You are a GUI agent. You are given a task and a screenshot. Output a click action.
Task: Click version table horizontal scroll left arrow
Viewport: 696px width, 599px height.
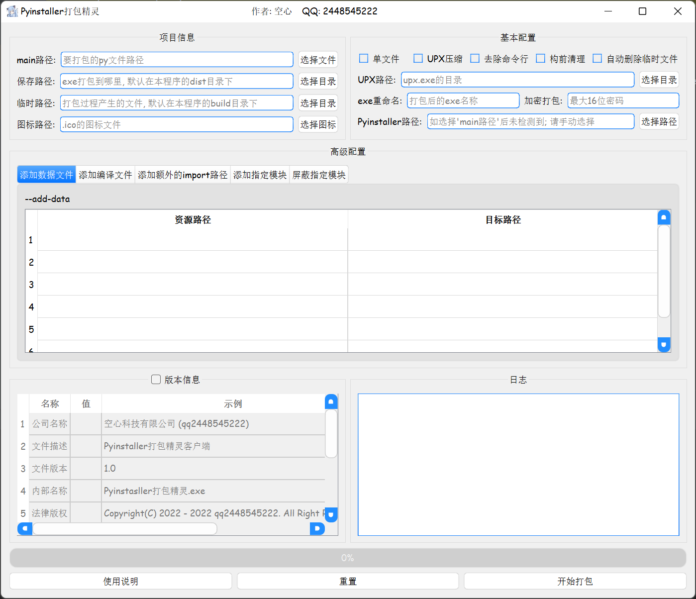pyautogui.click(x=25, y=528)
